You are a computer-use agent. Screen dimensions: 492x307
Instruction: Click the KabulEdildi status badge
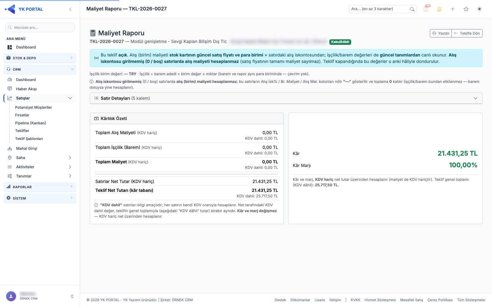click(340, 42)
